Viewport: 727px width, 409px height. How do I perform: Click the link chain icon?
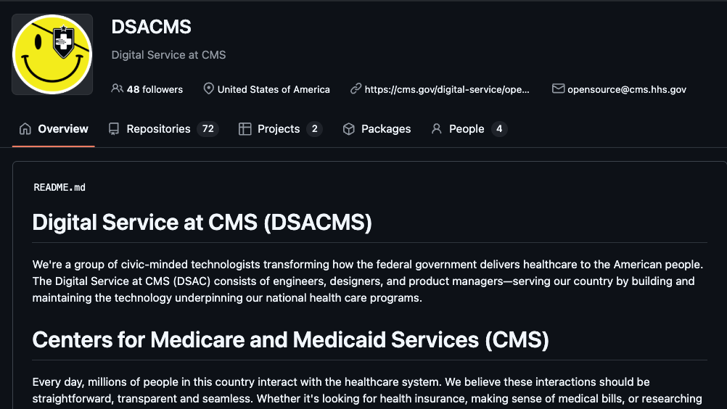[356, 88]
